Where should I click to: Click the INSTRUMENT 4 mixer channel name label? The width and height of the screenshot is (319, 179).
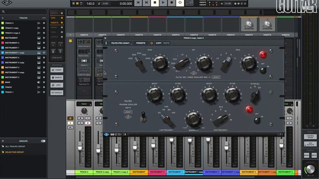point(249,172)
